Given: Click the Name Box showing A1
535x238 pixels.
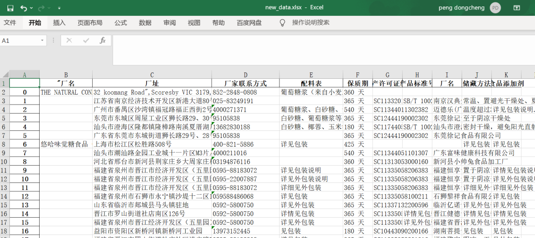Looking at the screenshot, I should 20,41.
